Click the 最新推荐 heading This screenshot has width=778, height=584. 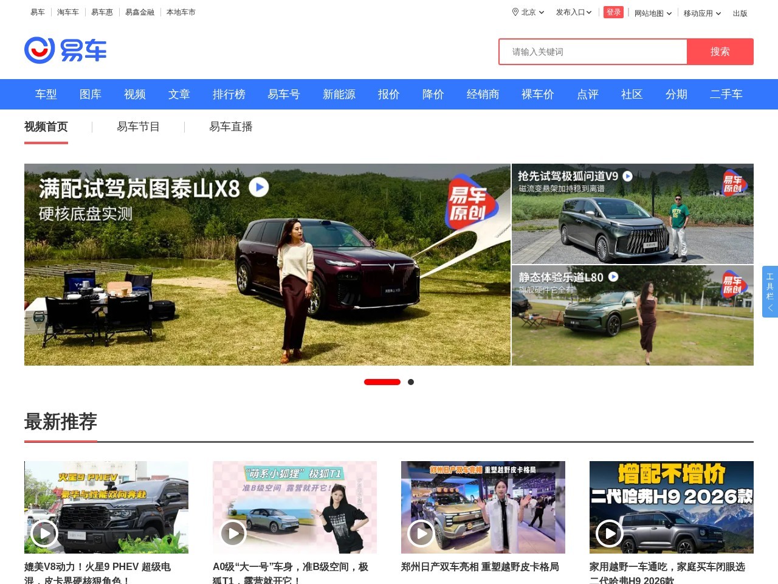61,422
